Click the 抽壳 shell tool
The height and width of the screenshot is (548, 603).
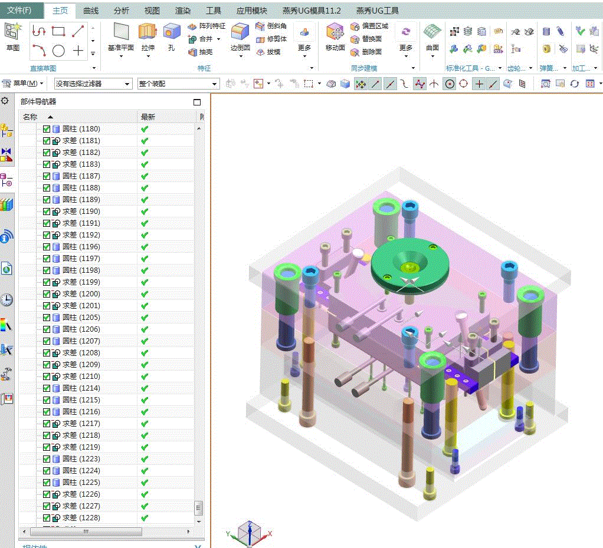pyautogui.click(x=201, y=52)
